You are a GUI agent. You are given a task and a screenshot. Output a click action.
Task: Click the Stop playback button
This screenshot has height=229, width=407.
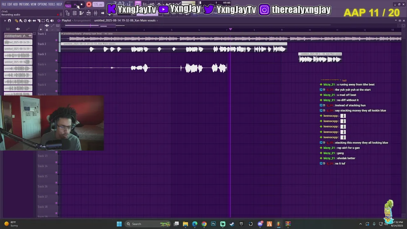81,4
